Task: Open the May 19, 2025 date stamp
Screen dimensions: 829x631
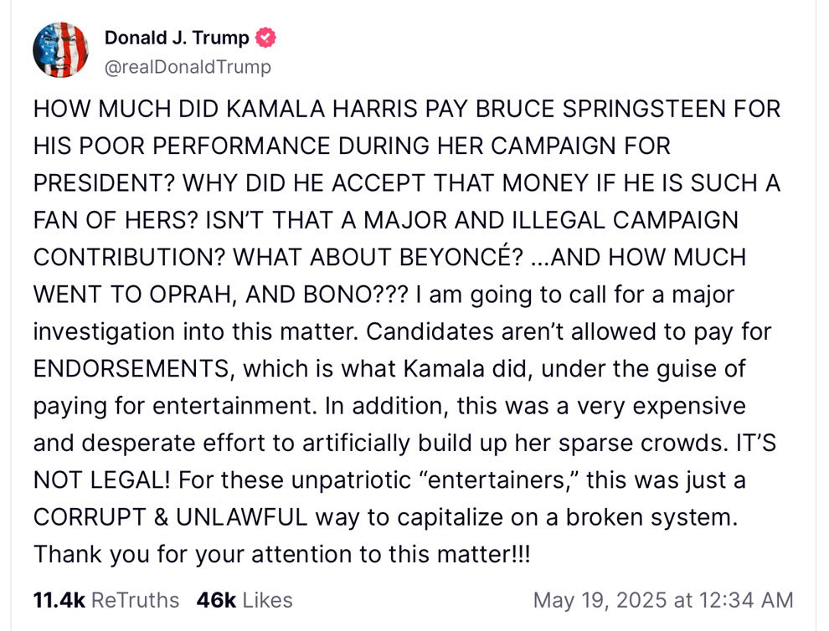Action: tap(600, 600)
